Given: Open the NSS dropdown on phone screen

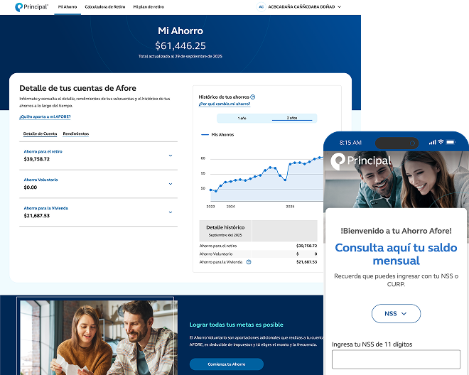Looking at the screenshot, I should (396, 313).
